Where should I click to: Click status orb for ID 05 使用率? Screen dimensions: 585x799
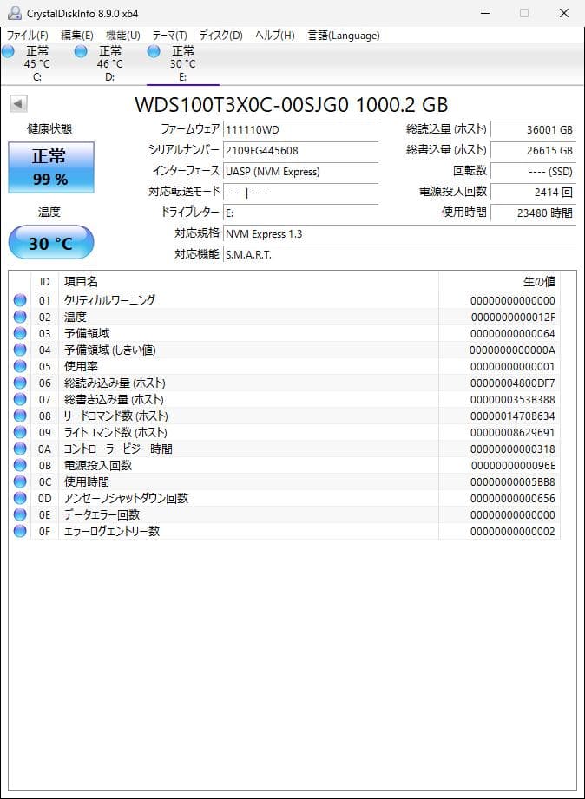point(20,366)
